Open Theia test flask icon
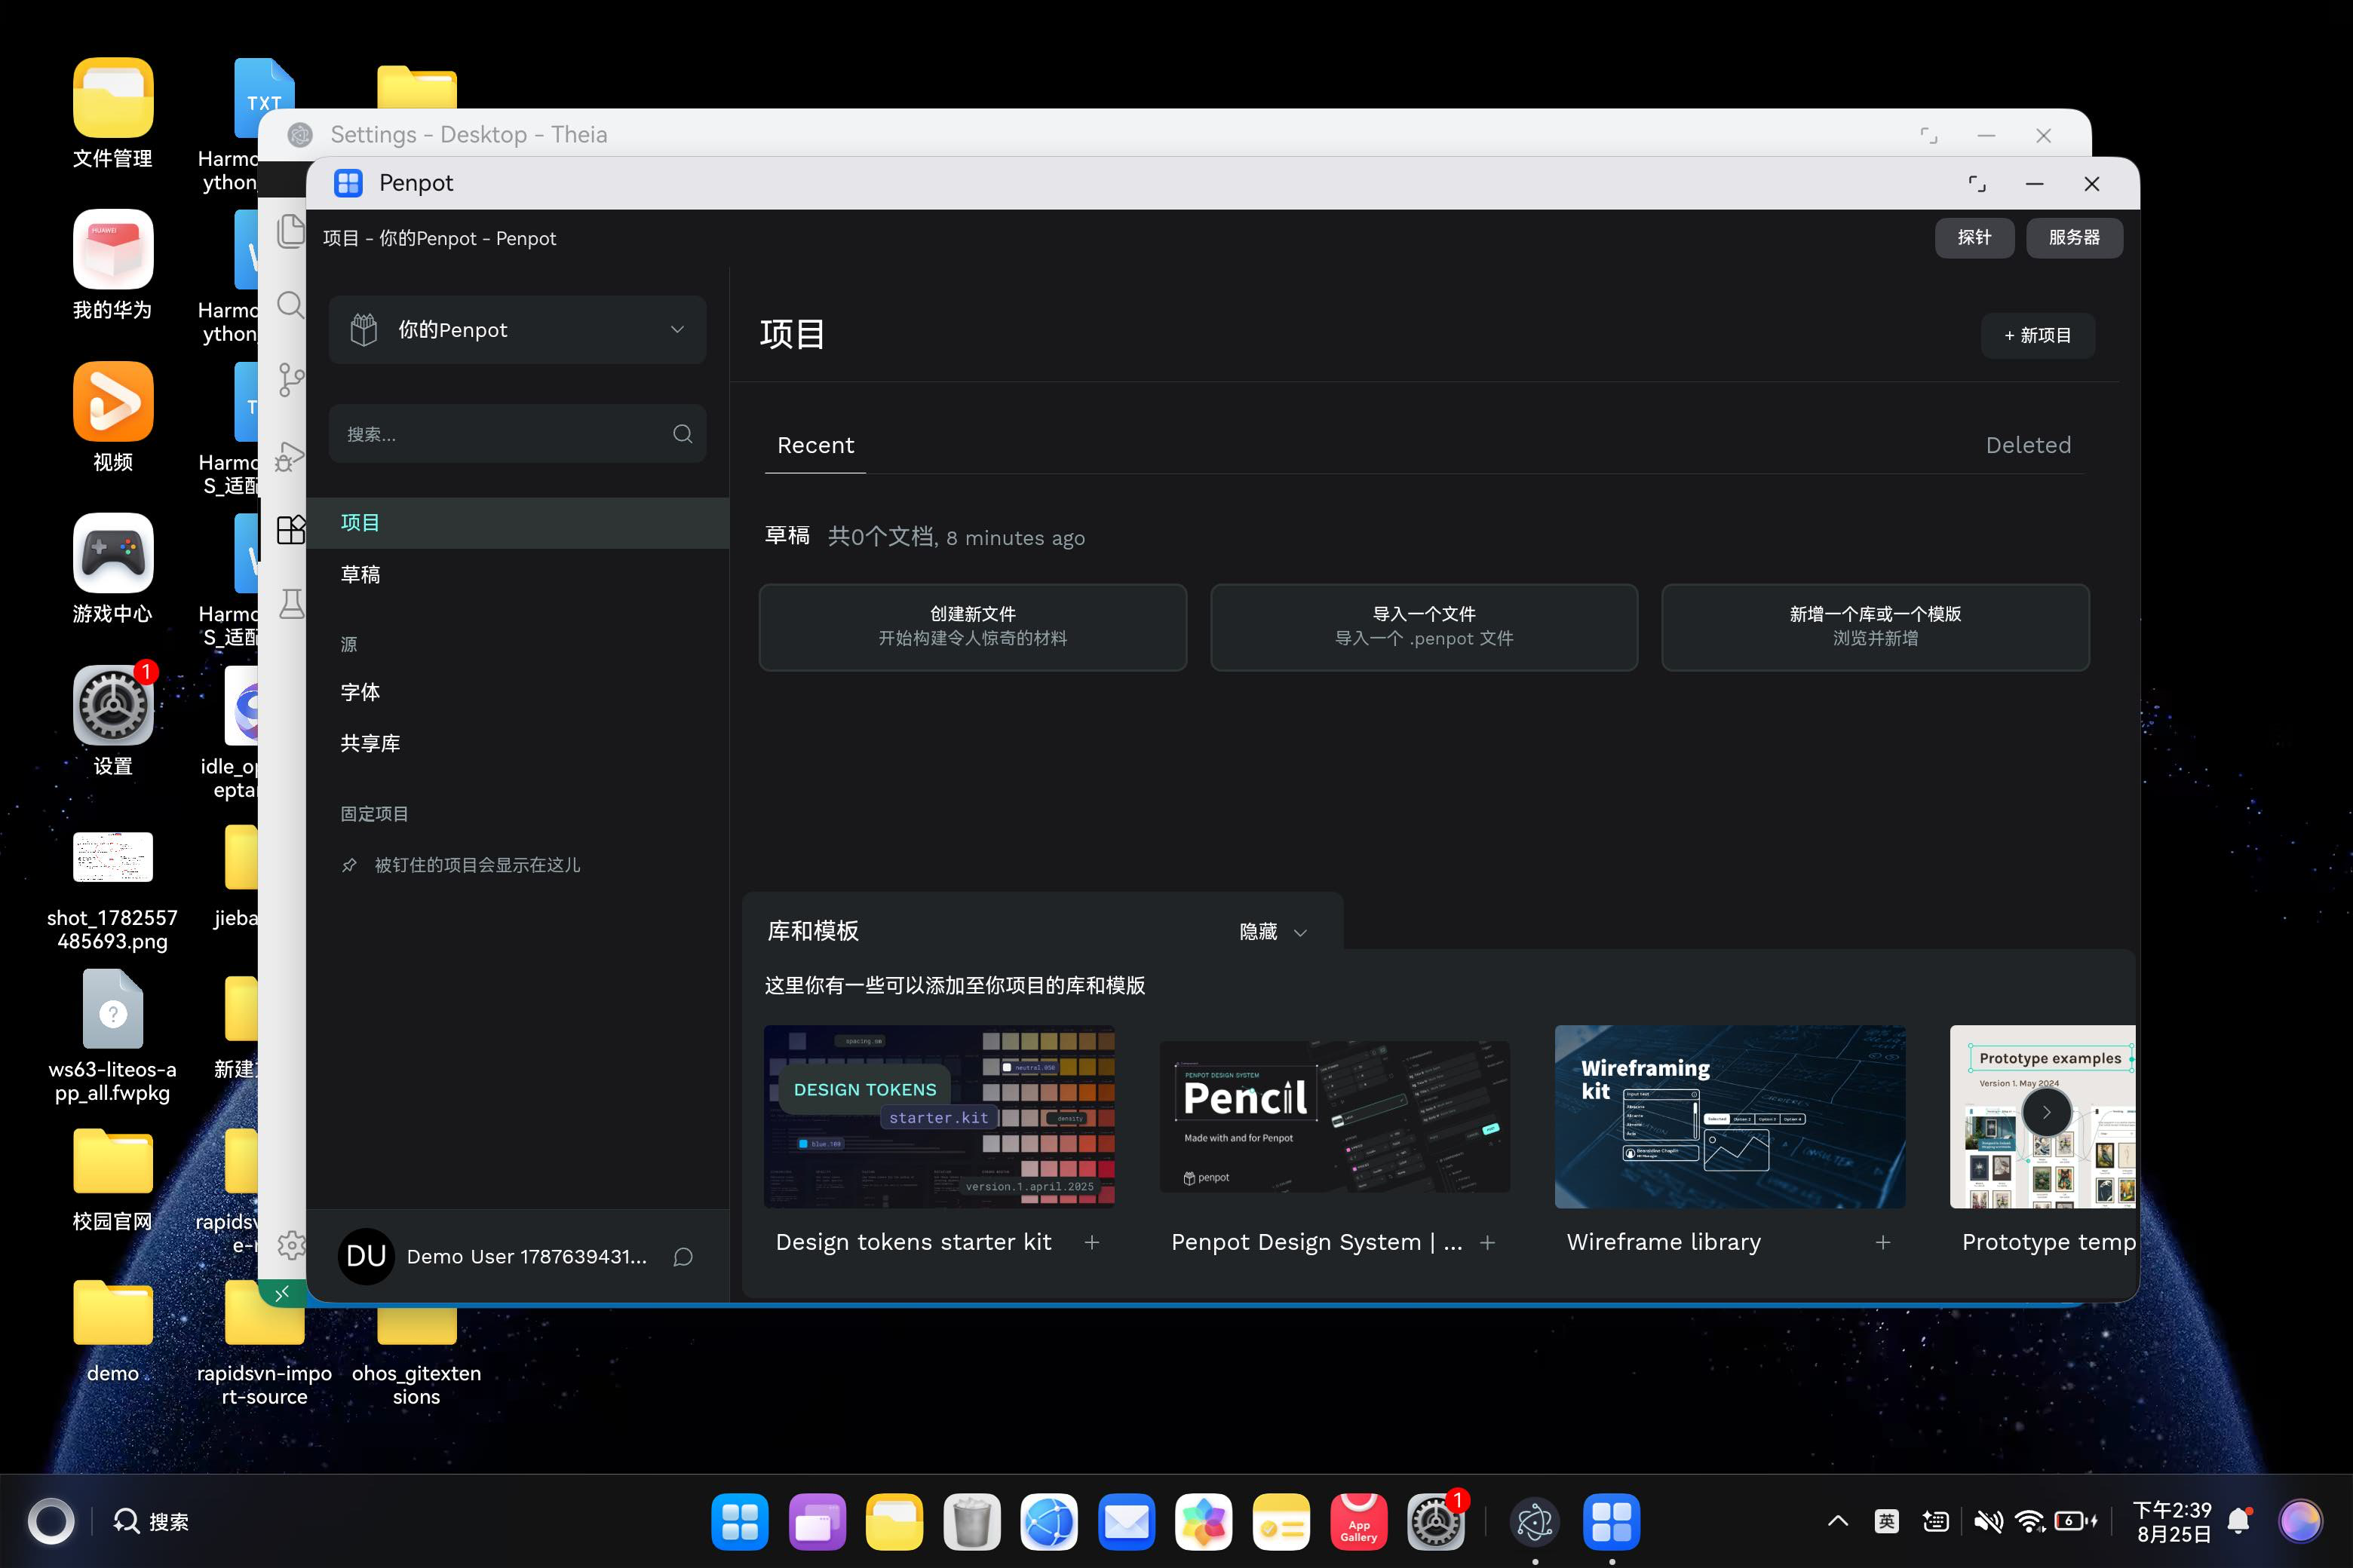Image resolution: width=2353 pixels, height=1568 pixels. point(291,603)
